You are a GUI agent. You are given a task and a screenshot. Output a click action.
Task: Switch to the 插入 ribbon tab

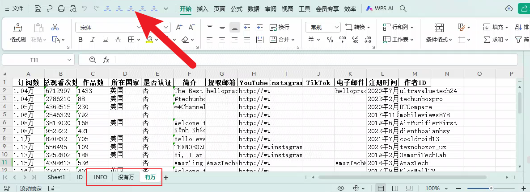pyautogui.click(x=203, y=8)
